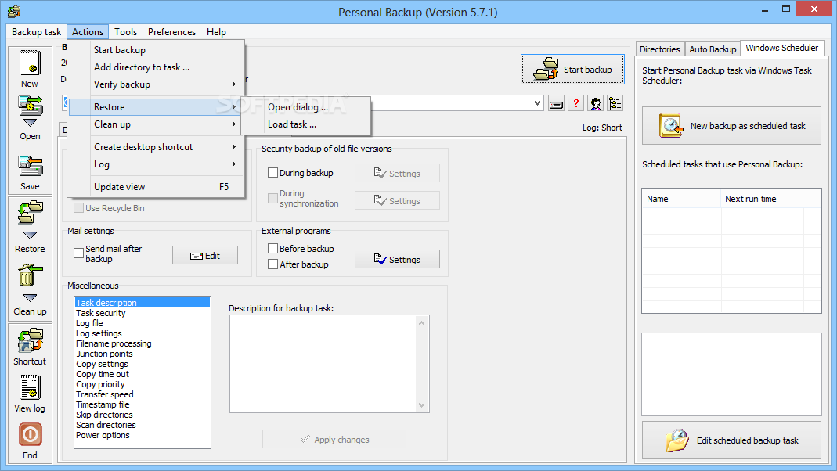Expand the arrow above Clean up label
The height and width of the screenshot is (471, 837).
click(x=30, y=297)
